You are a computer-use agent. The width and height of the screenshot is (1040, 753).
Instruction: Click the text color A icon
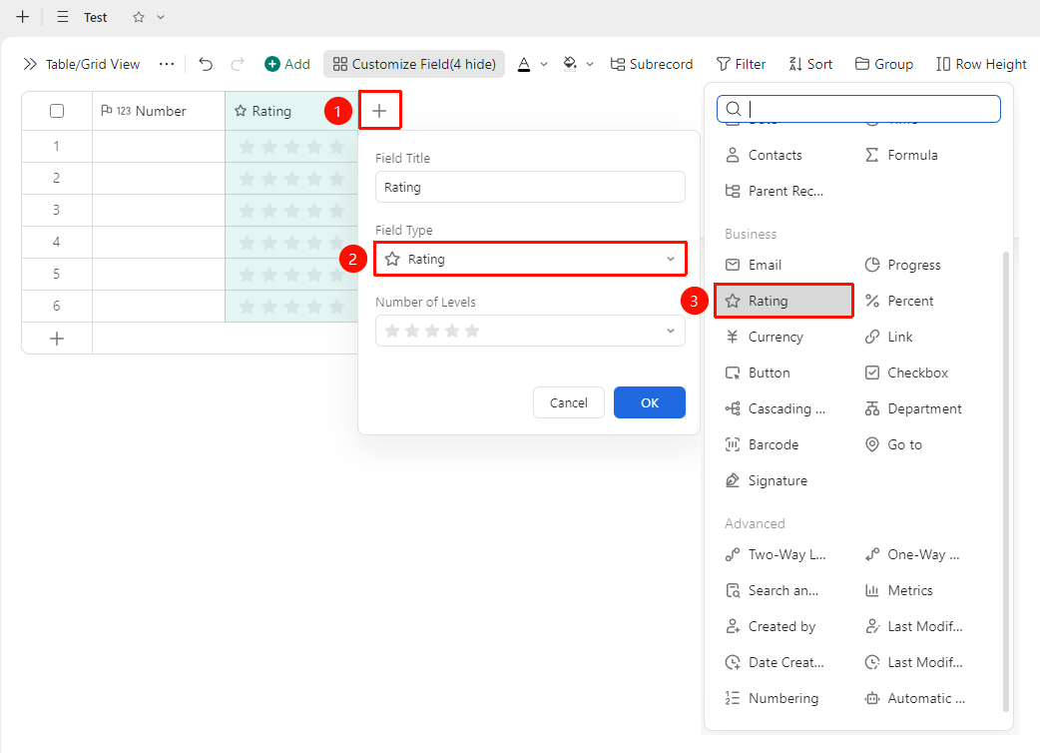click(524, 64)
